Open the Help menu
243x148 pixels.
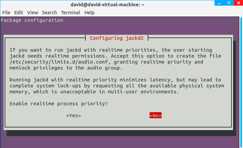(89, 13)
